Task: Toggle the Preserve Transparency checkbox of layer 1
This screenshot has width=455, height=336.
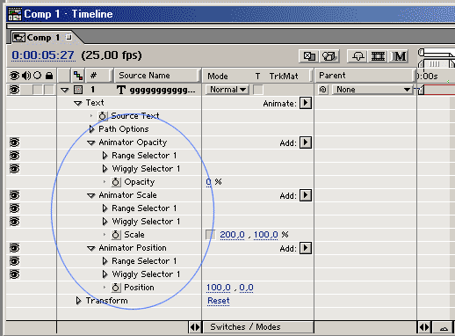Action: point(258,90)
